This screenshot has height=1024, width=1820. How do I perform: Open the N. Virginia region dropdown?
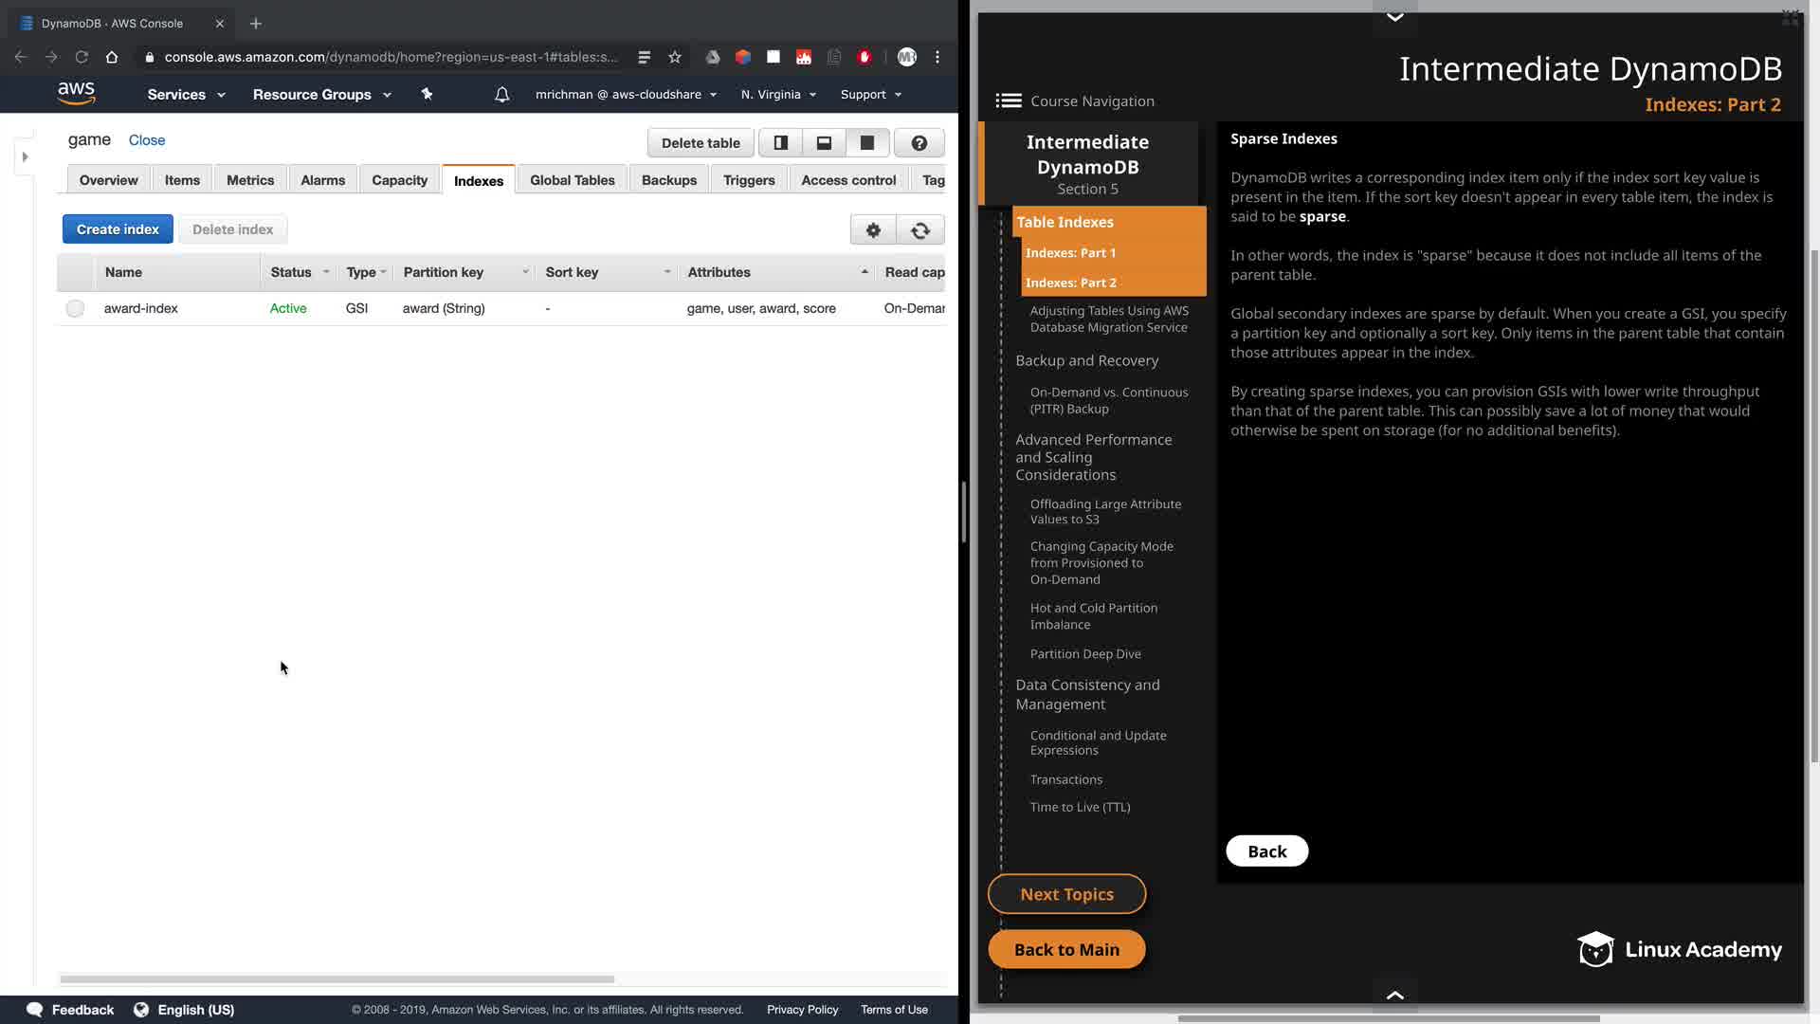[x=778, y=95]
